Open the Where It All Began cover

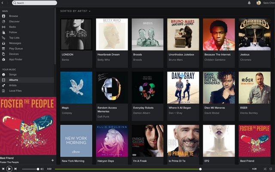click(183, 88)
